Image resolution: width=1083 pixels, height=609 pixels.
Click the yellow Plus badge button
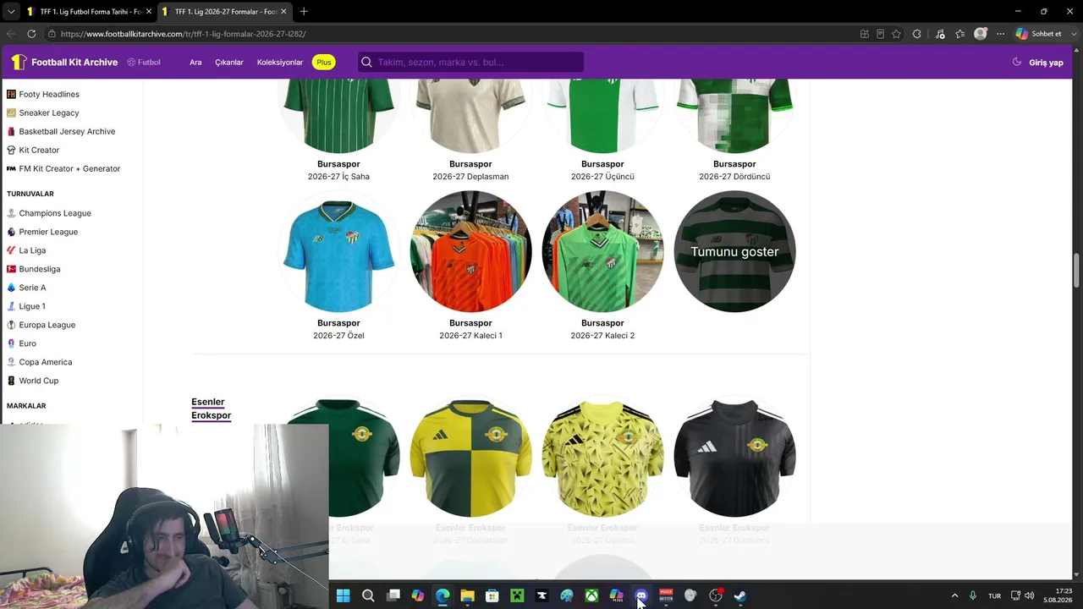(x=324, y=63)
